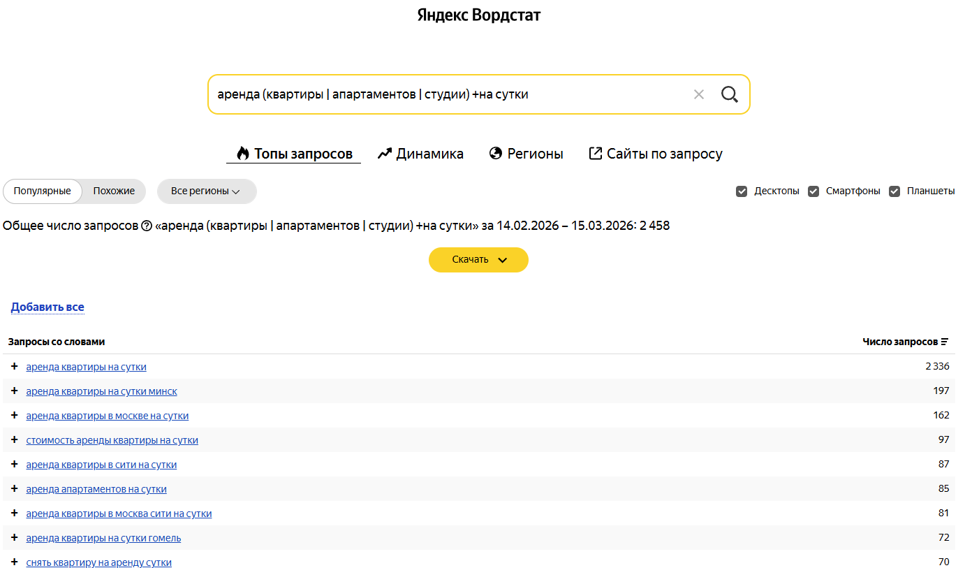Open query link 'аренда квартиры на сутки'
This screenshot has width=972, height=568.
(x=87, y=367)
